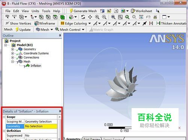
Task: Expand the Connections tree node
Action: [12, 57]
